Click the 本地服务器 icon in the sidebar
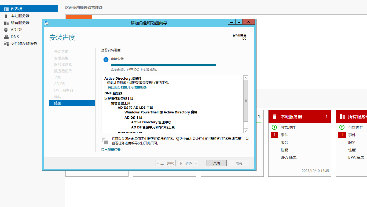Image resolution: width=367 pixels, height=207 pixels. (x=6, y=16)
